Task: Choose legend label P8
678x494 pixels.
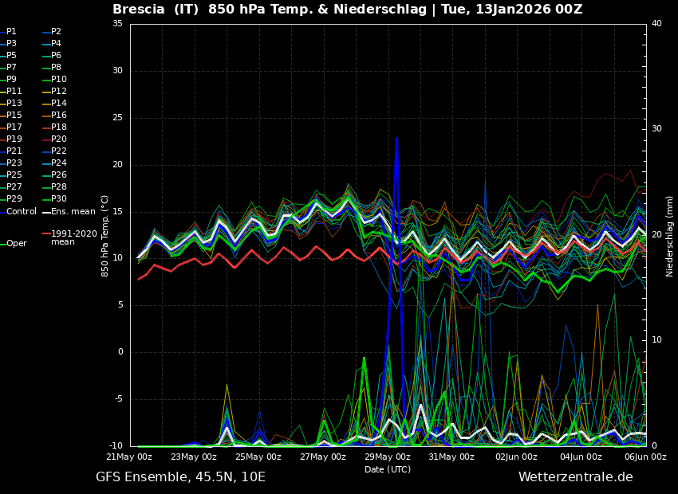Action: click(56, 68)
